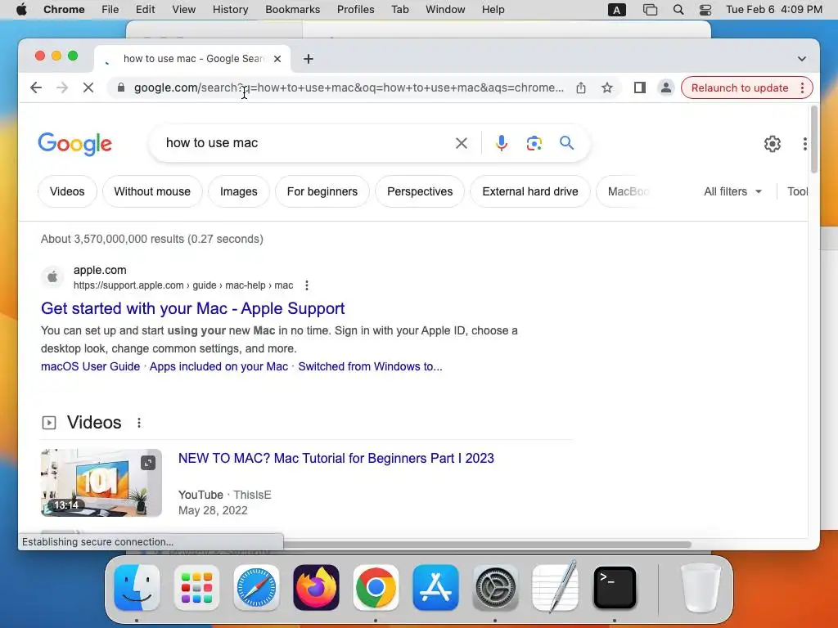Screen dimensions: 838x628
Task: Open Terminal from the Dock
Action: [x=615, y=587]
